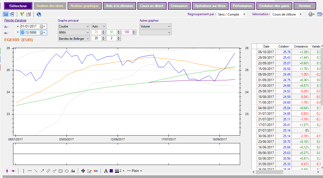Switch to Analyse graphique tab

[x=84, y=6]
